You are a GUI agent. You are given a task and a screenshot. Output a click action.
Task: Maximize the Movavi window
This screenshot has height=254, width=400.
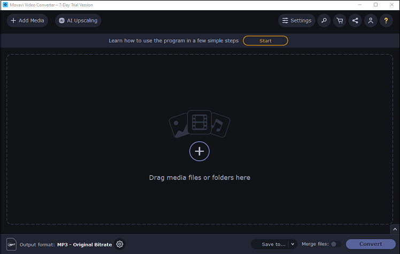coord(375,5)
